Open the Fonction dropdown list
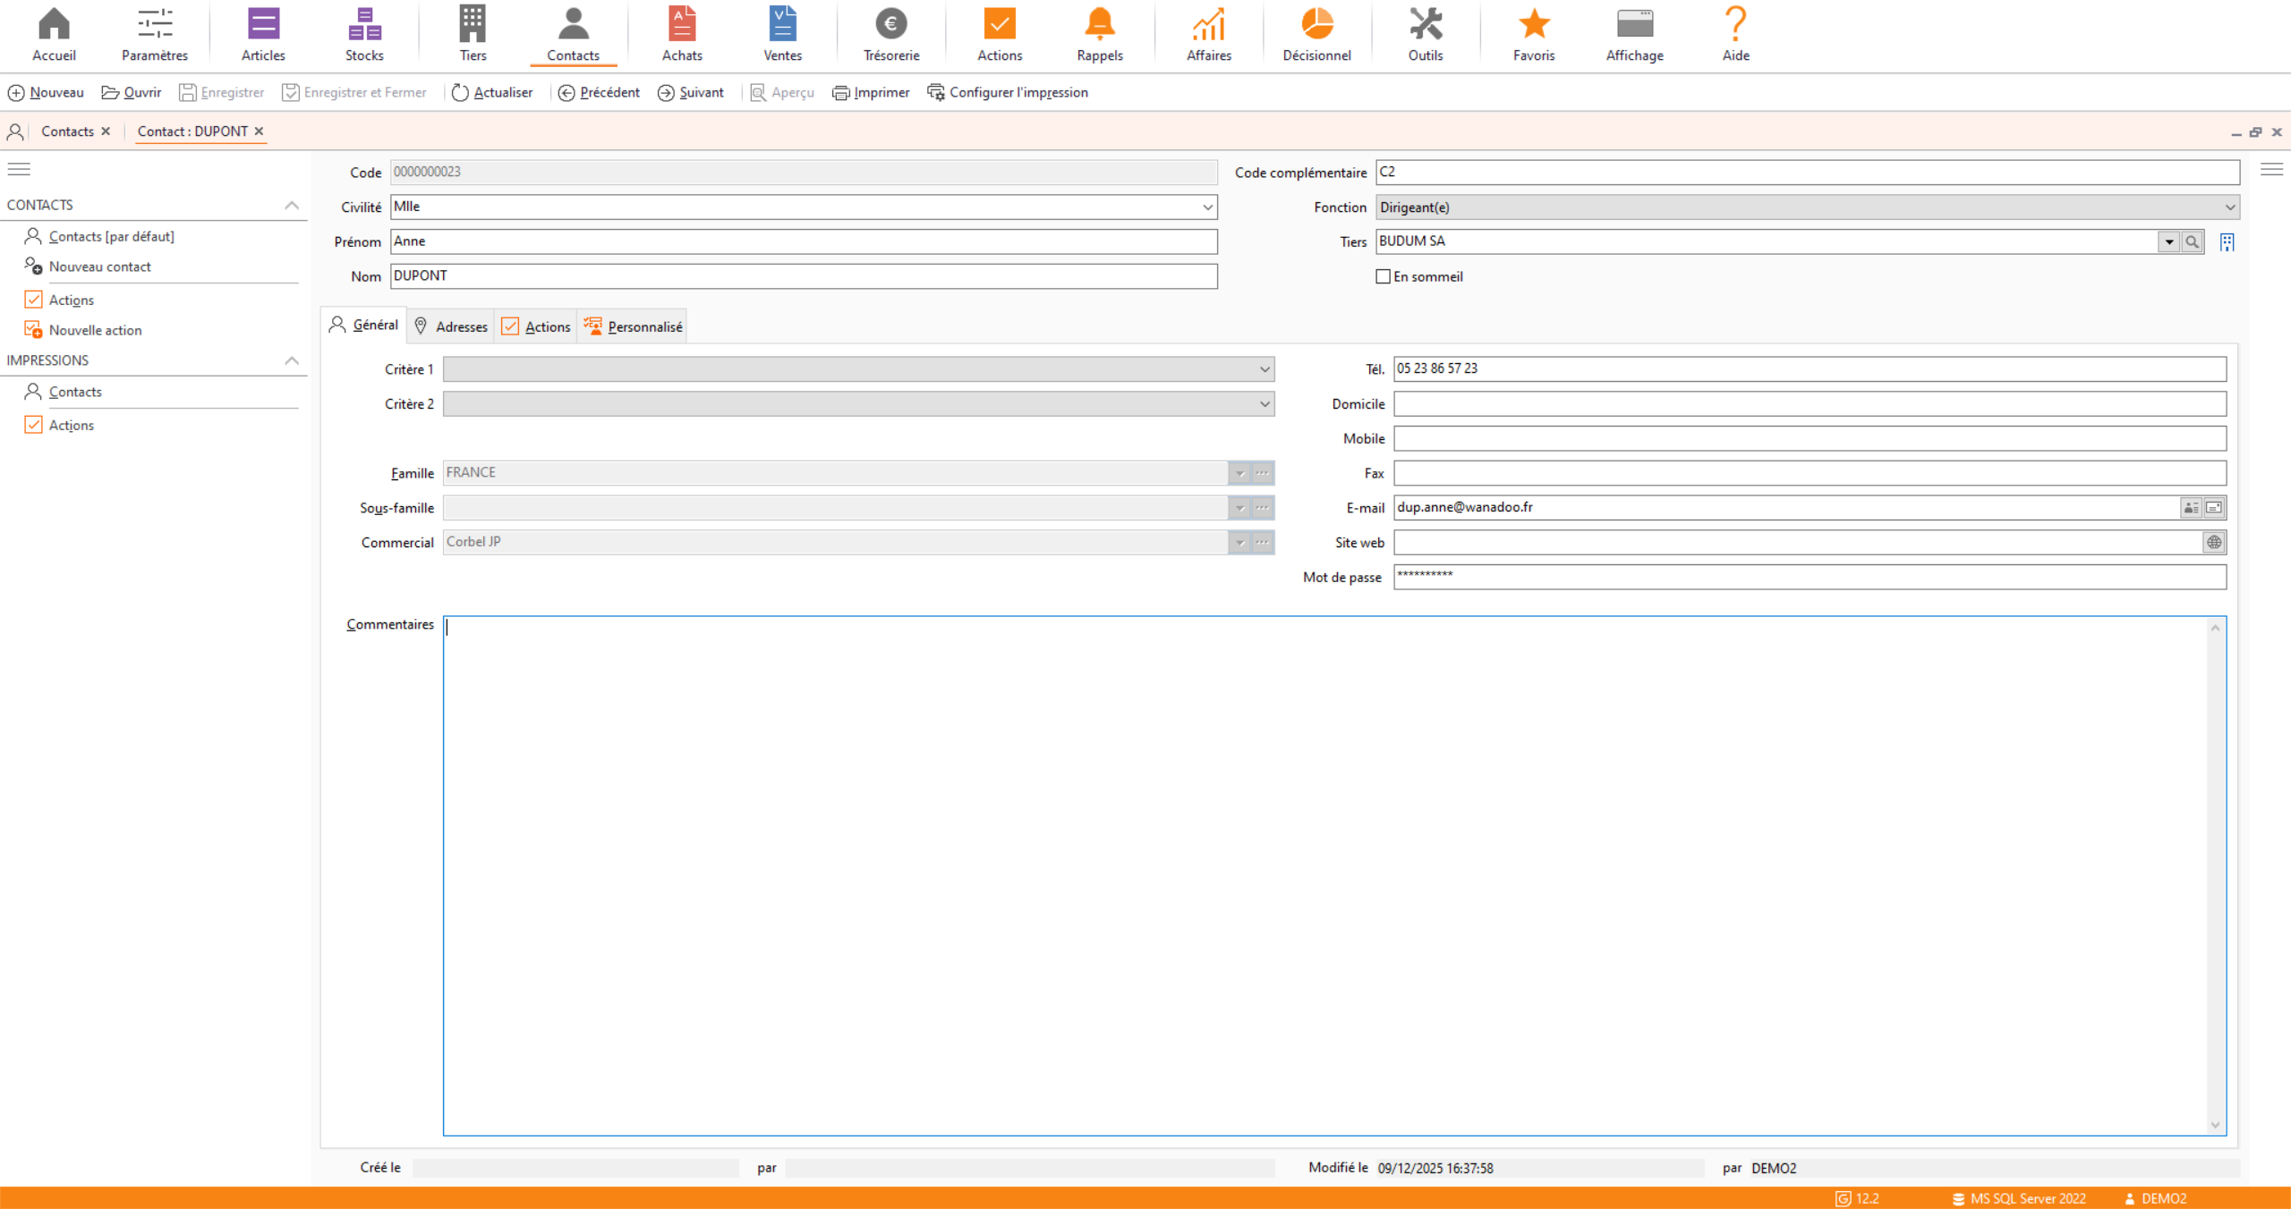 tap(2229, 207)
